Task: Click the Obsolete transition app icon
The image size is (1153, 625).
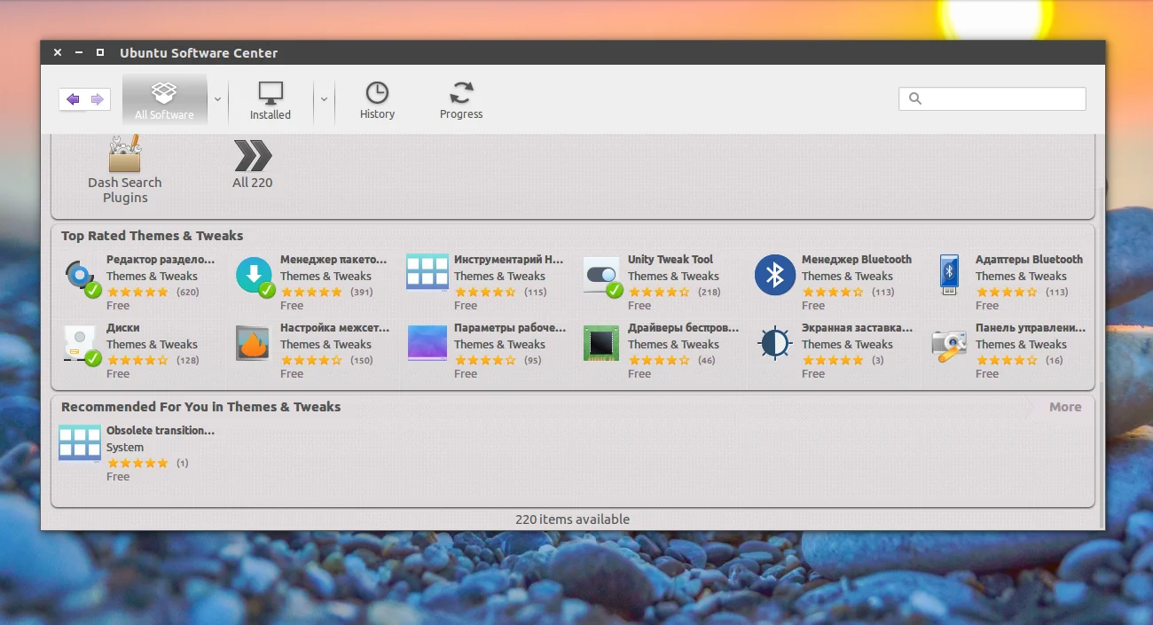Action: click(x=80, y=442)
